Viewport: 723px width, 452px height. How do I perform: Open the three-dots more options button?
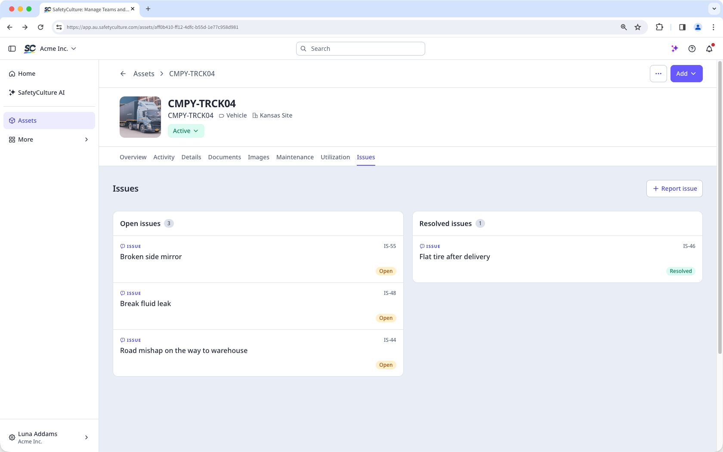click(x=658, y=74)
